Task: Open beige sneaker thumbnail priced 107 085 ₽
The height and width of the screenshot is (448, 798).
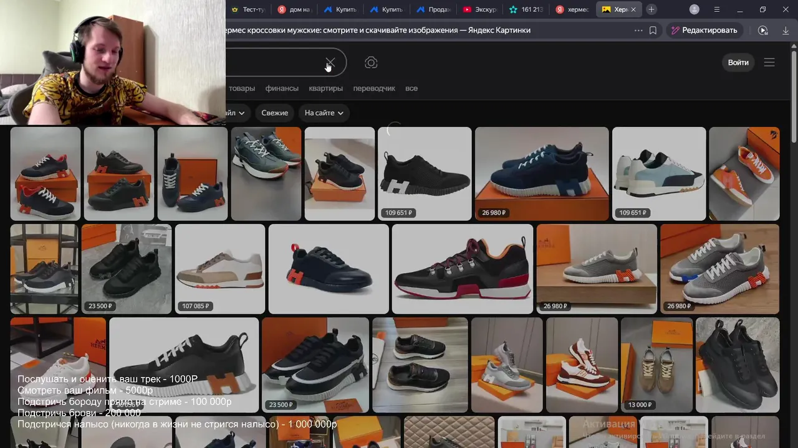Action: coord(220,269)
